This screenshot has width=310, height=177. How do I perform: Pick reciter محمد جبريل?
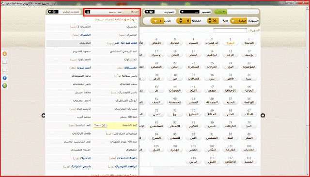coord(68,92)
